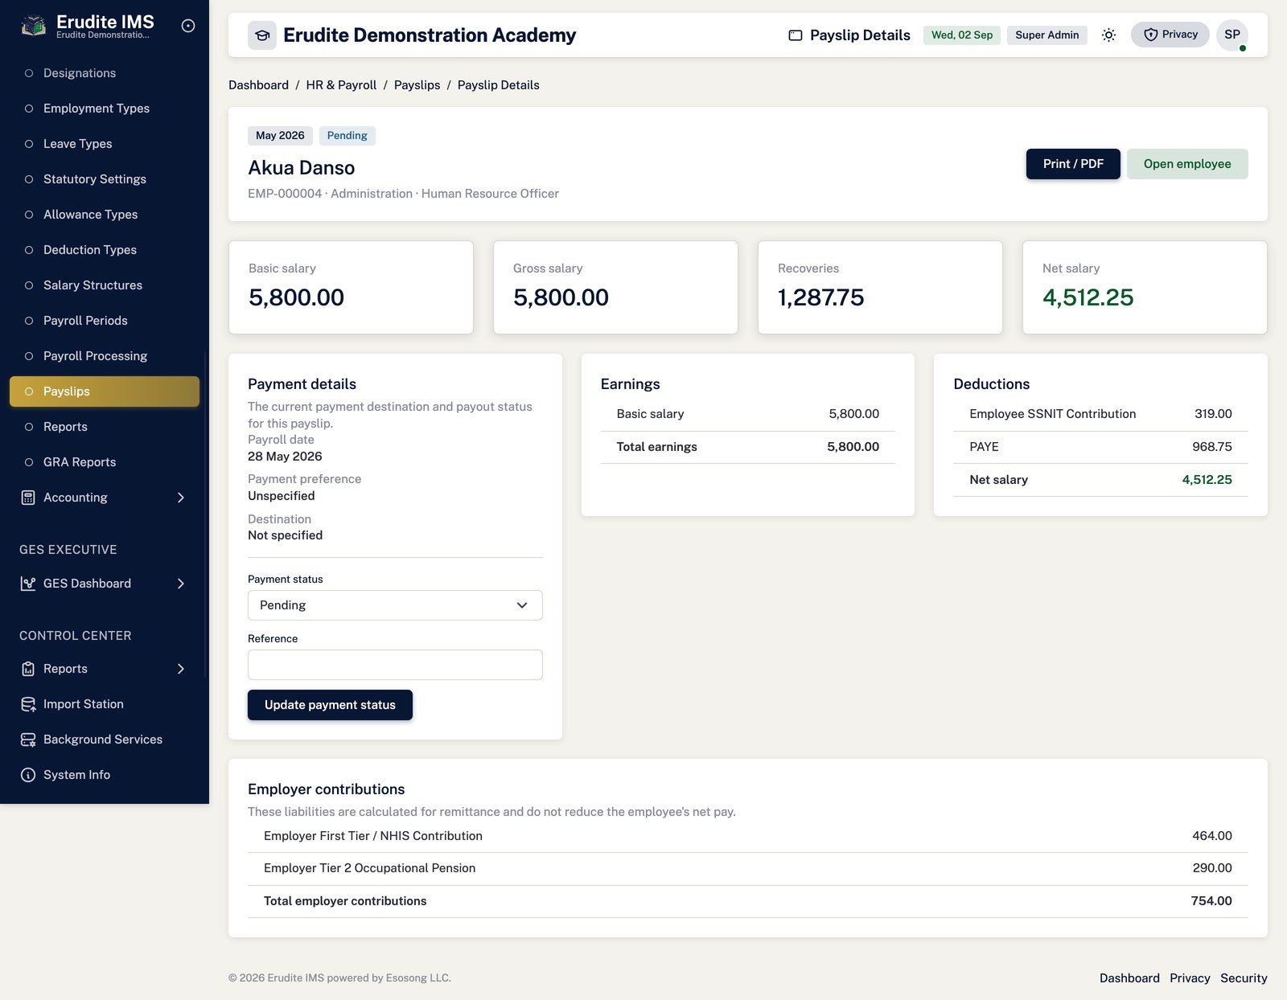Click HR & Payroll breadcrumb link

tap(341, 85)
